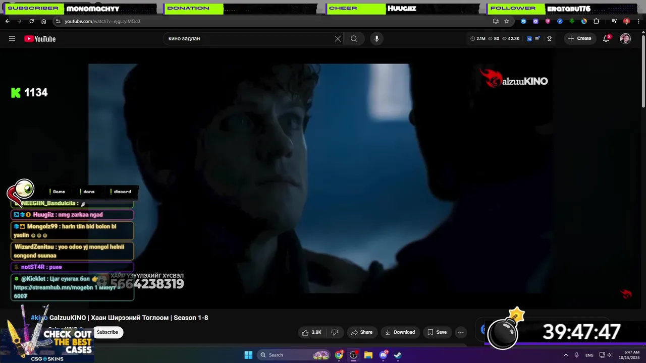Screen dimensions: 646x363
Task: Open Steam from the taskbar
Action: click(398, 355)
